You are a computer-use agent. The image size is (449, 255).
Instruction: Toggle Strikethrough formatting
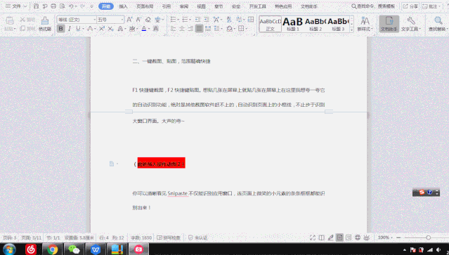90,29
